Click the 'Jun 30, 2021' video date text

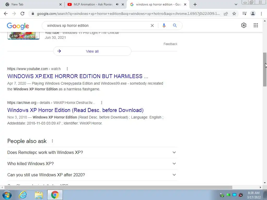click(x=55, y=37)
